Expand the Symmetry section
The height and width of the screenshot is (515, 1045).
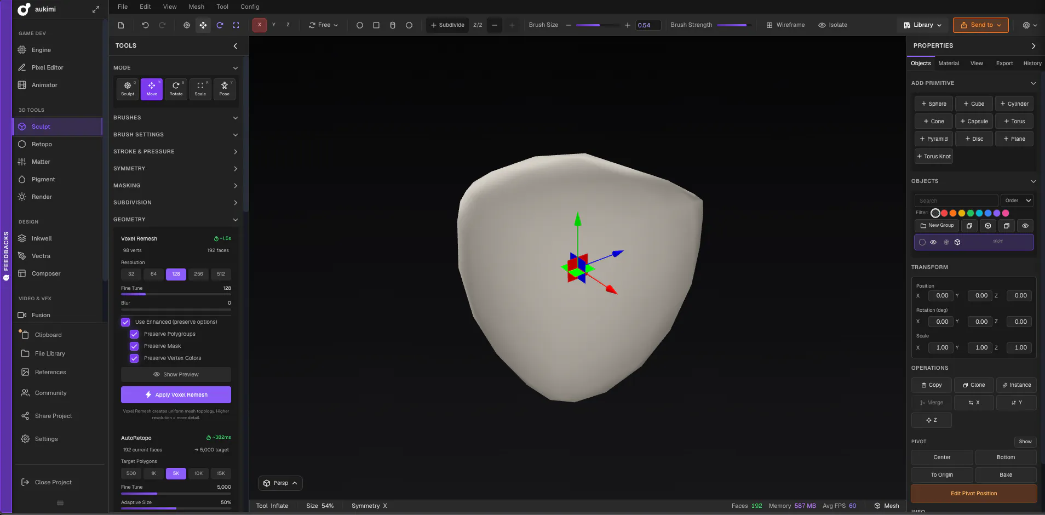tap(176, 169)
